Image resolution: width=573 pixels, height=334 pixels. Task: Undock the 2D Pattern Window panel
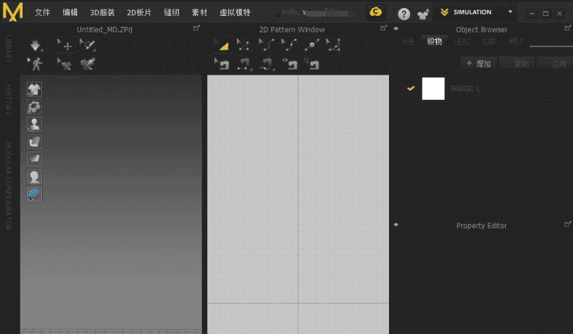(x=384, y=29)
